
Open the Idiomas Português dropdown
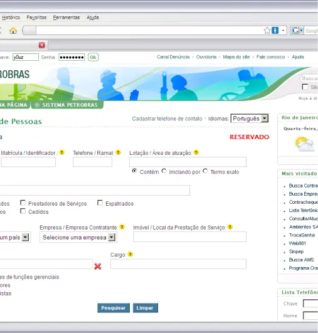pos(250,119)
